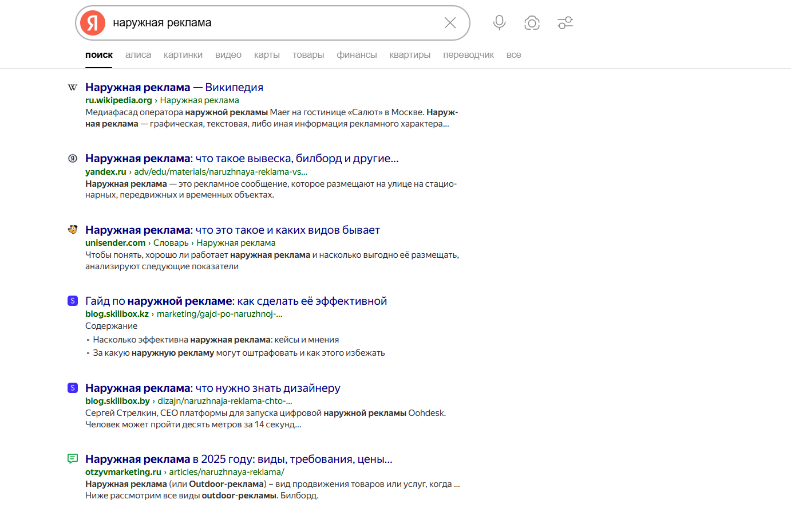
Task: Open the переводчик tab
Action: pyautogui.click(x=468, y=55)
